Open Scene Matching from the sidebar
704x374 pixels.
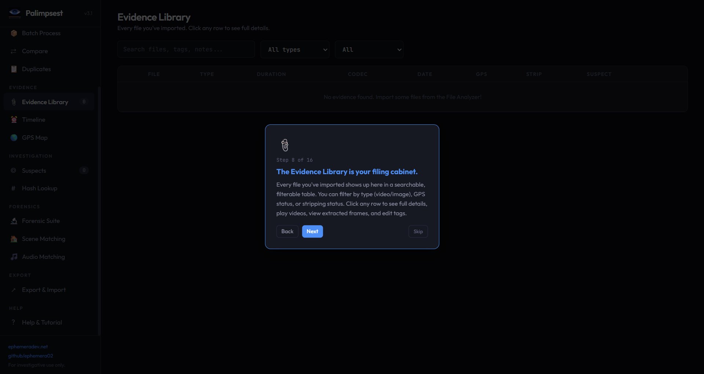(43, 239)
